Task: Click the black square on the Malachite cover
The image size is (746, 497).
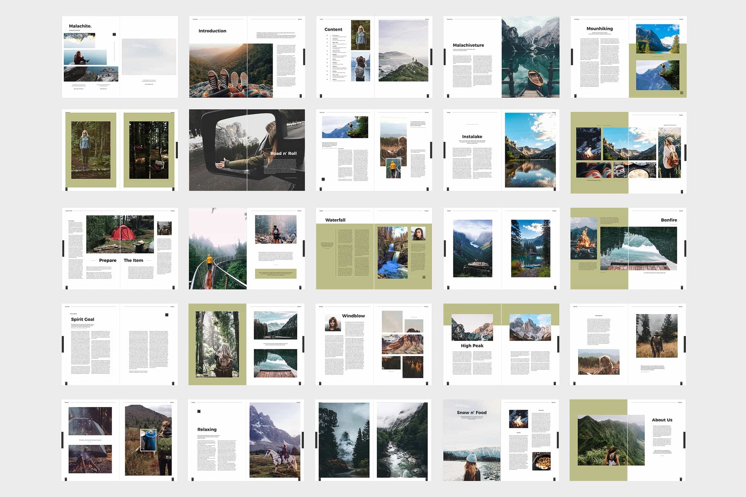Action: pos(114,34)
